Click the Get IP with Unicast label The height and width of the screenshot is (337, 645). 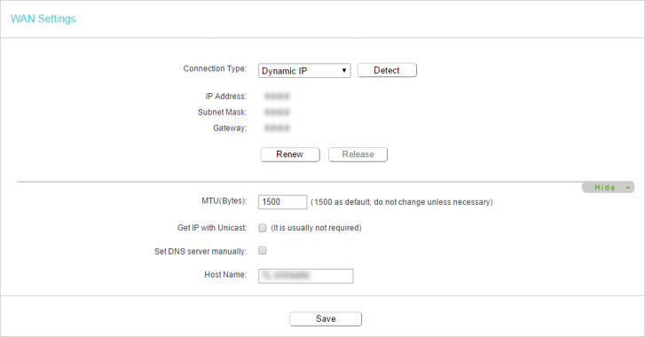[x=212, y=228]
